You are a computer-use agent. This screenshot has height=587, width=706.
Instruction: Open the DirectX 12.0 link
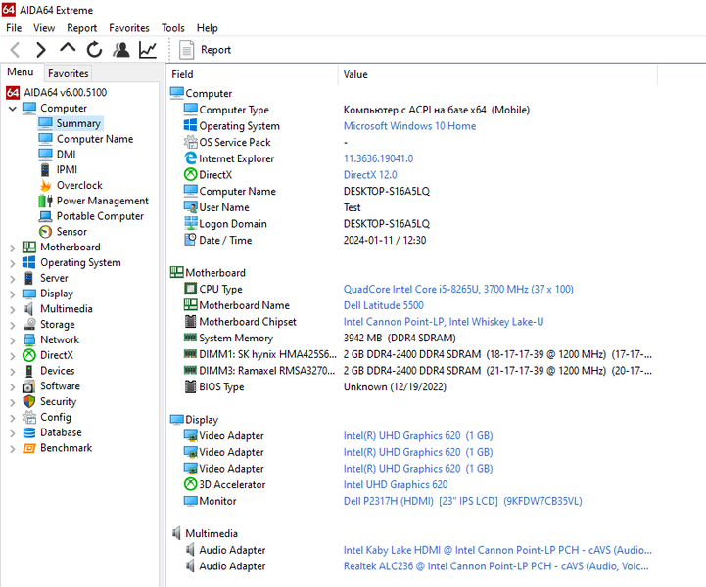coord(370,174)
